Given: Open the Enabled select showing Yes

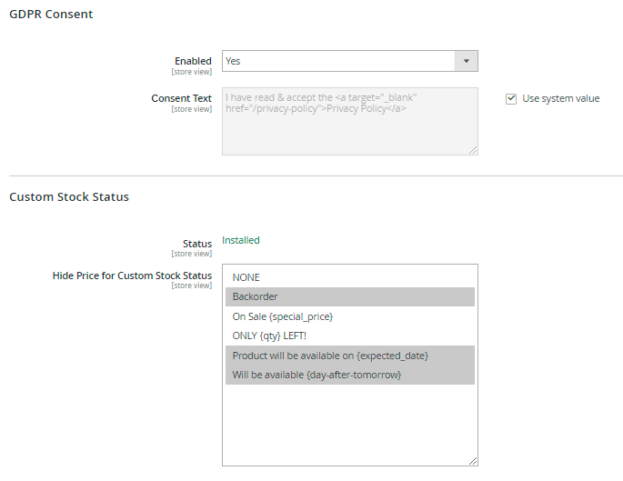Looking at the screenshot, I should [338, 61].
